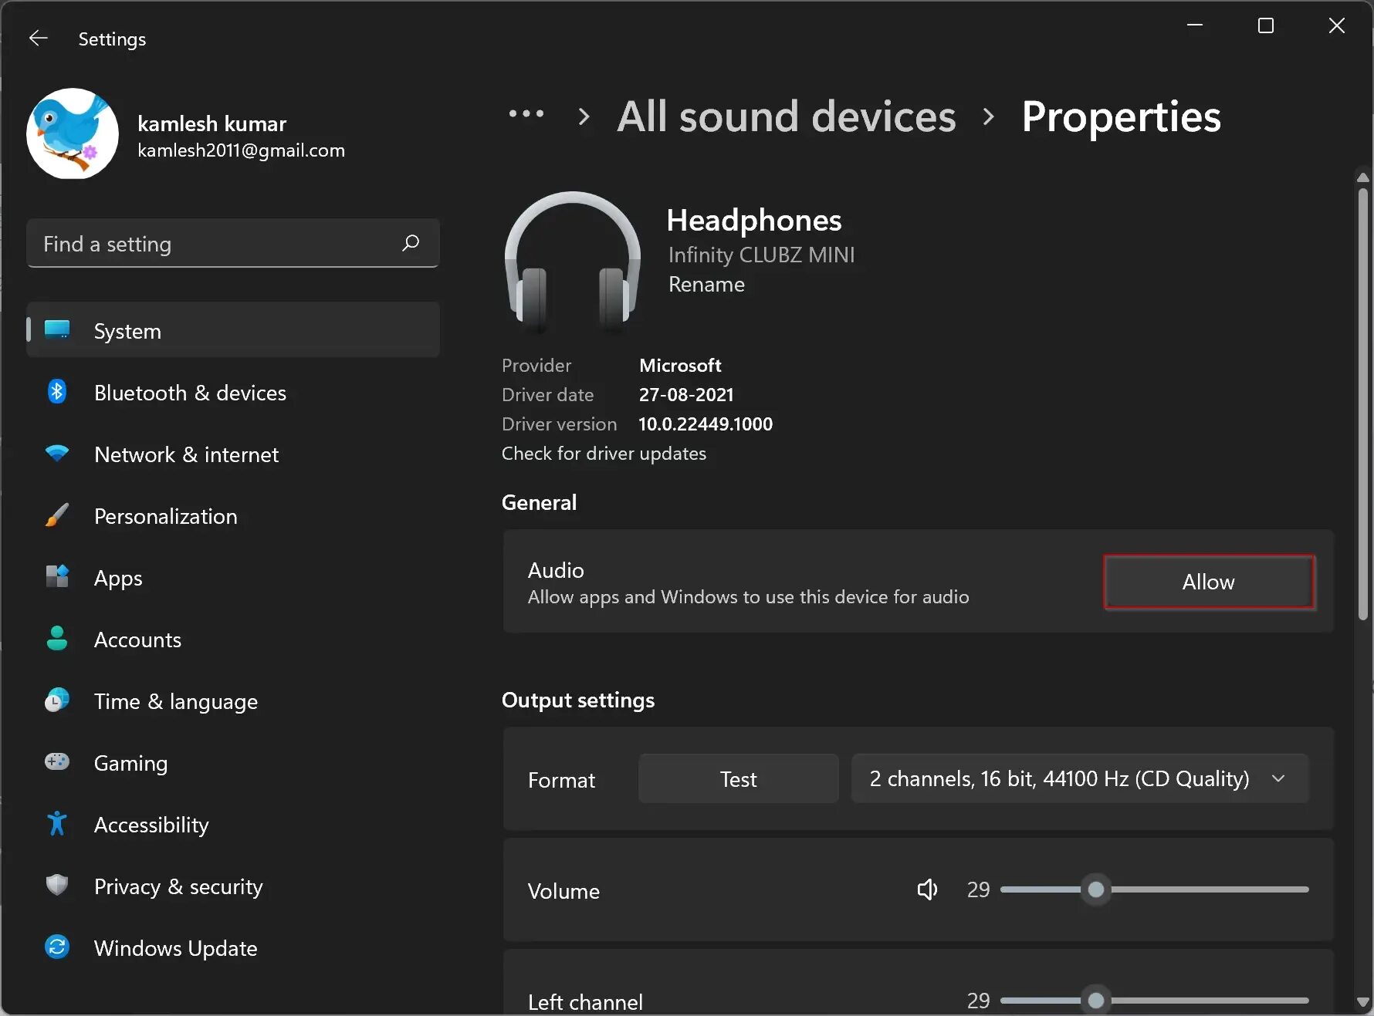The height and width of the screenshot is (1016, 1374).
Task: Click the Accessibility figure icon
Action: click(x=57, y=824)
